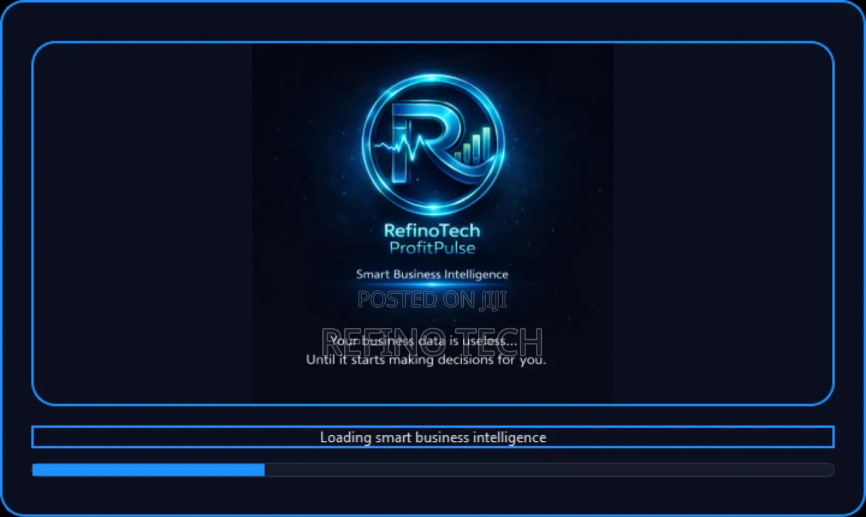Click the "ProfitPulse" product name text
Viewport: 866px width, 517px height.
click(432, 248)
